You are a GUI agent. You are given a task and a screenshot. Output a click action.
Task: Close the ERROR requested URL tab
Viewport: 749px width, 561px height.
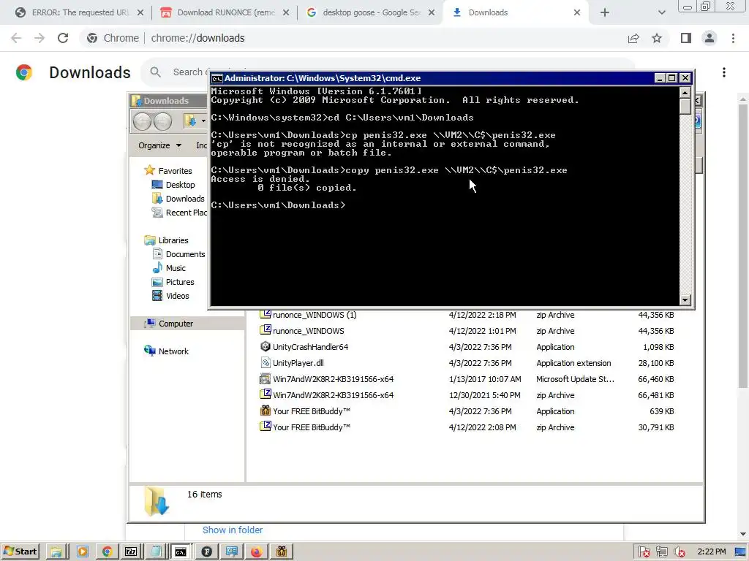coord(140,13)
